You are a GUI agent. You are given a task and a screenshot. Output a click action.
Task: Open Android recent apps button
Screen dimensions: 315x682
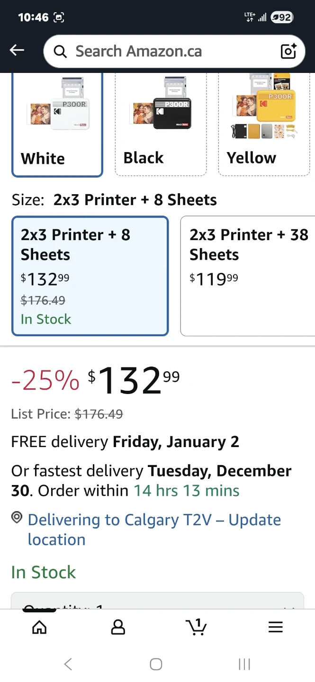pos(244,664)
